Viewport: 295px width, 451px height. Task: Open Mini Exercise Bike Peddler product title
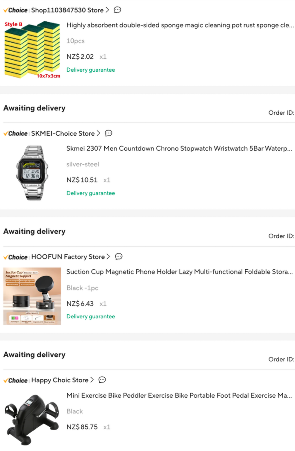[x=179, y=396]
